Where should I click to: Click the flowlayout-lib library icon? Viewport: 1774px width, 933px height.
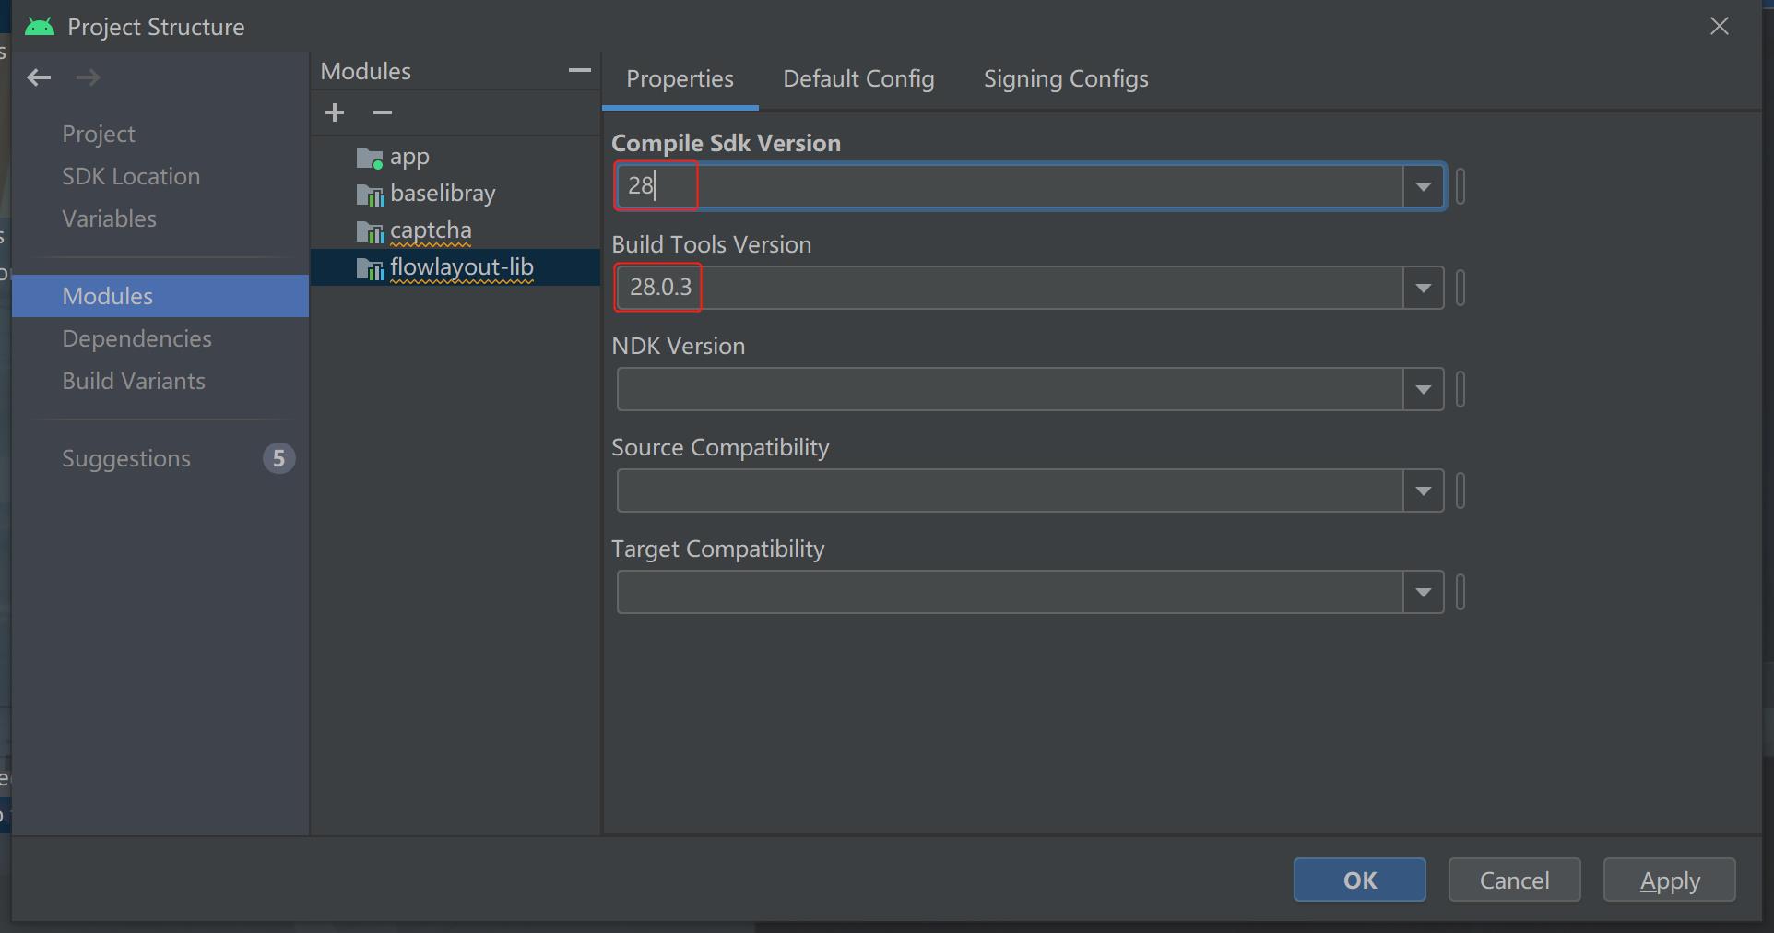370,268
